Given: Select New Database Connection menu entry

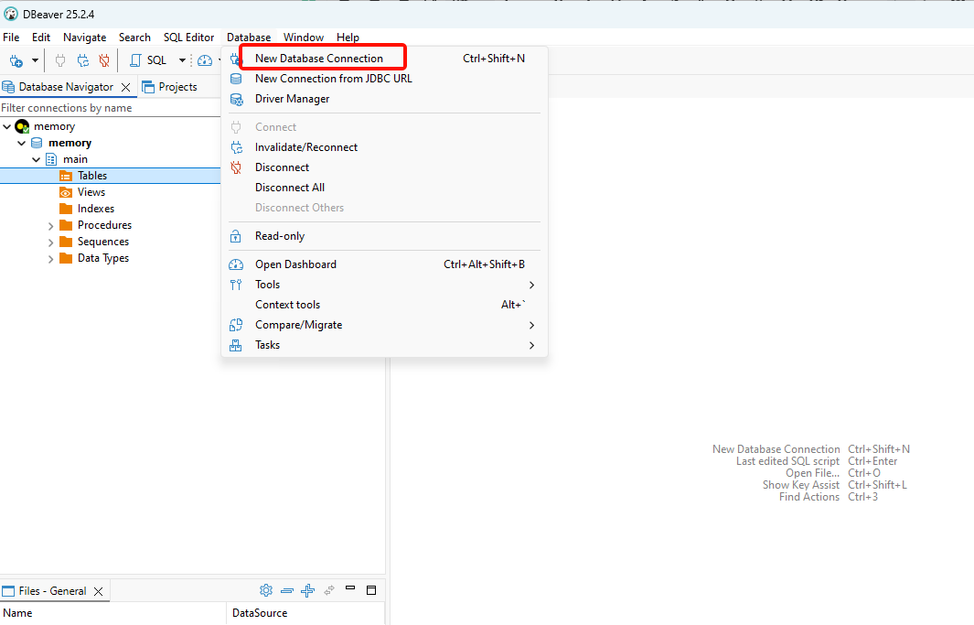Looking at the screenshot, I should tap(319, 59).
